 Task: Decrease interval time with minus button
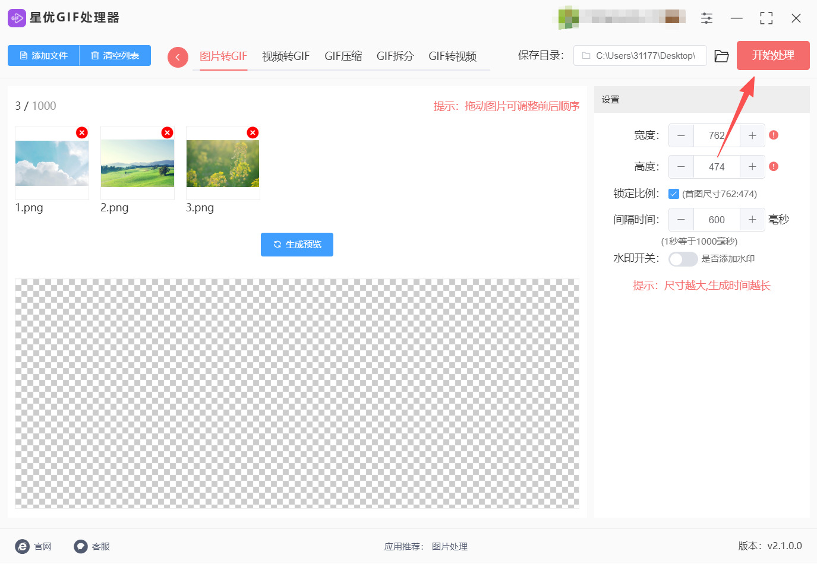pos(682,220)
